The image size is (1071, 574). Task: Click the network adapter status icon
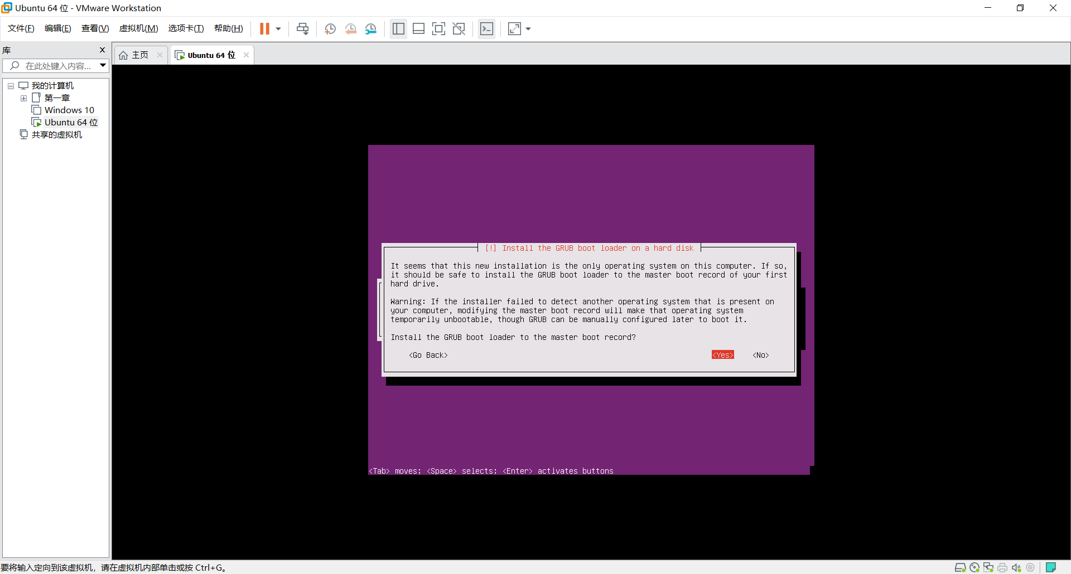988,567
